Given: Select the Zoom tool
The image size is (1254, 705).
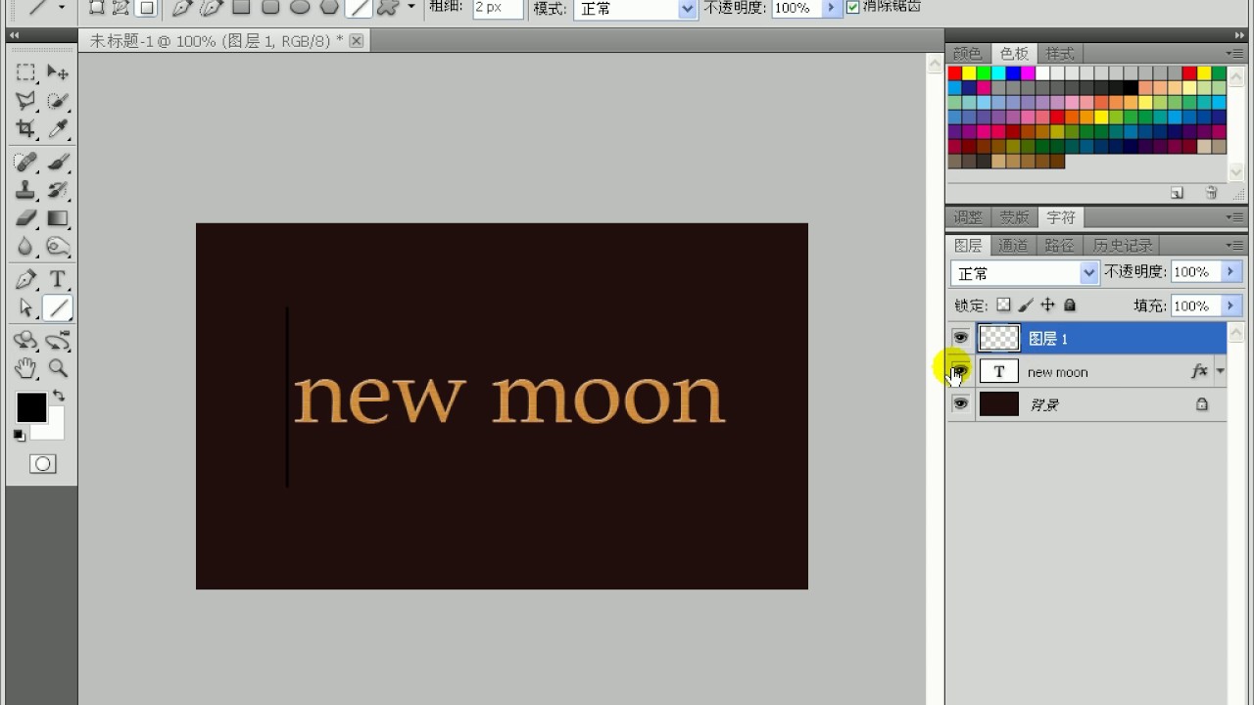Looking at the screenshot, I should [x=58, y=369].
